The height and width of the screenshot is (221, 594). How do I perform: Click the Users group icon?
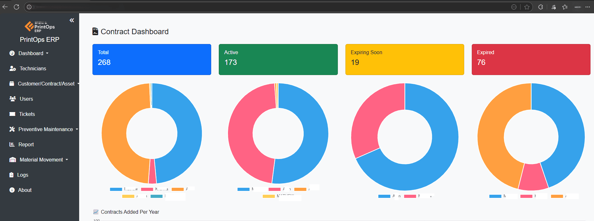[x=13, y=99]
